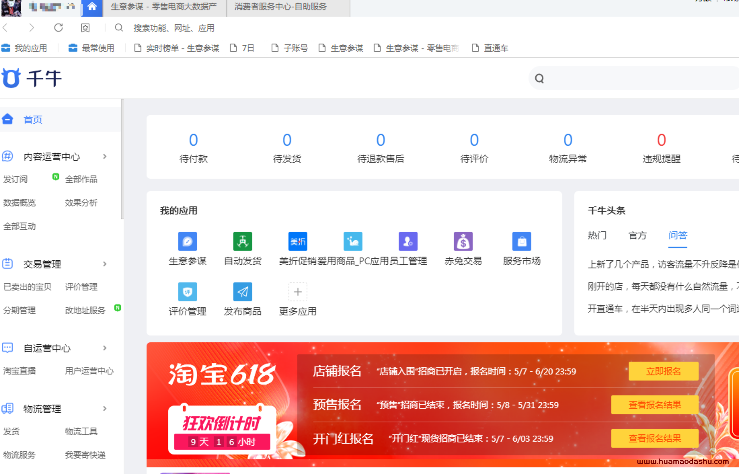
Task: Click 全部作品 in sidebar
Action: point(81,179)
